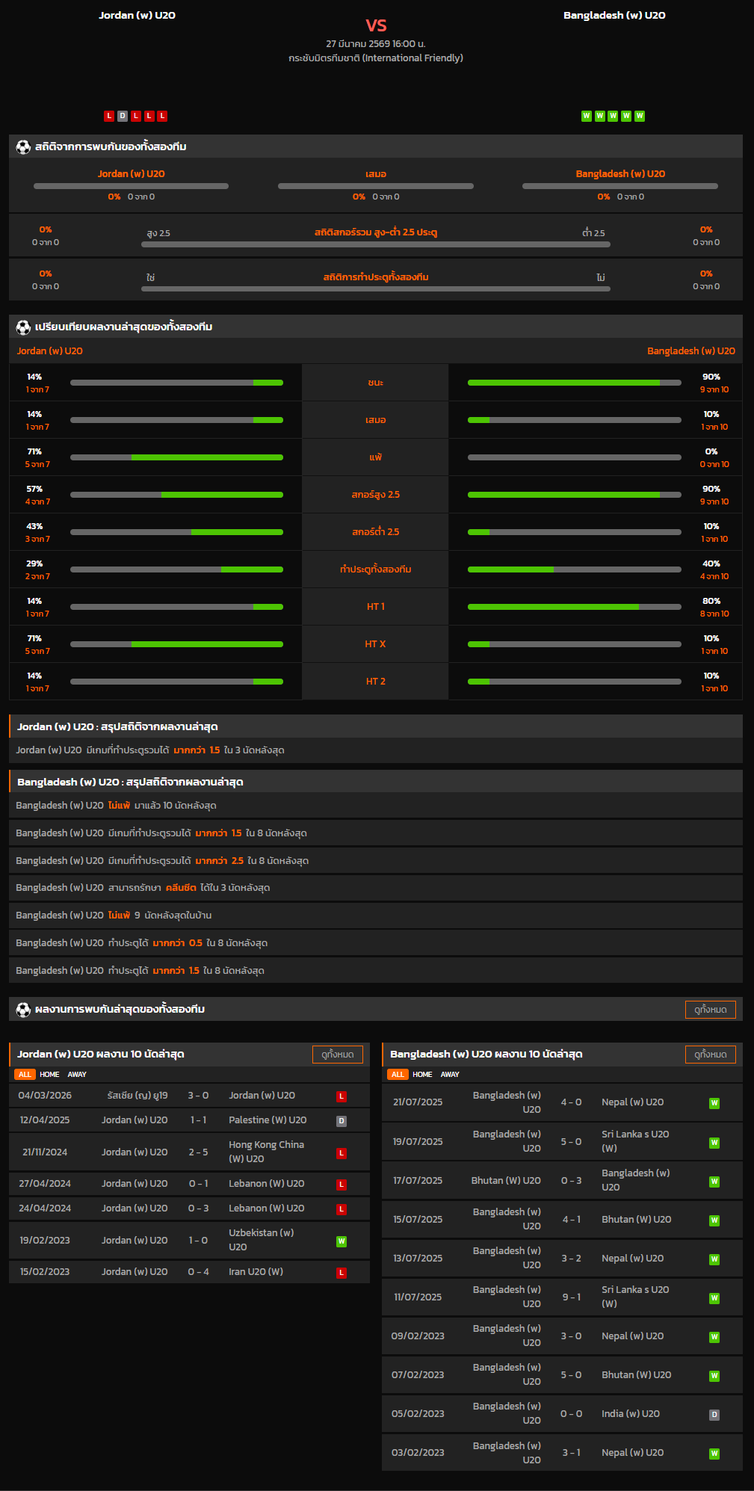The width and height of the screenshot is (754, 1491).
Task: Click W result badge for Uzbekistan match row
Action: 342,1241
